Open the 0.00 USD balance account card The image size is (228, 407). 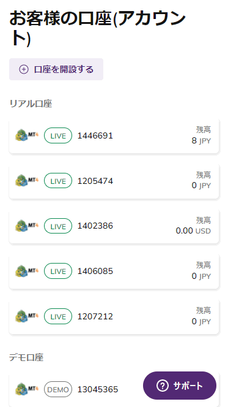[114, 226]
